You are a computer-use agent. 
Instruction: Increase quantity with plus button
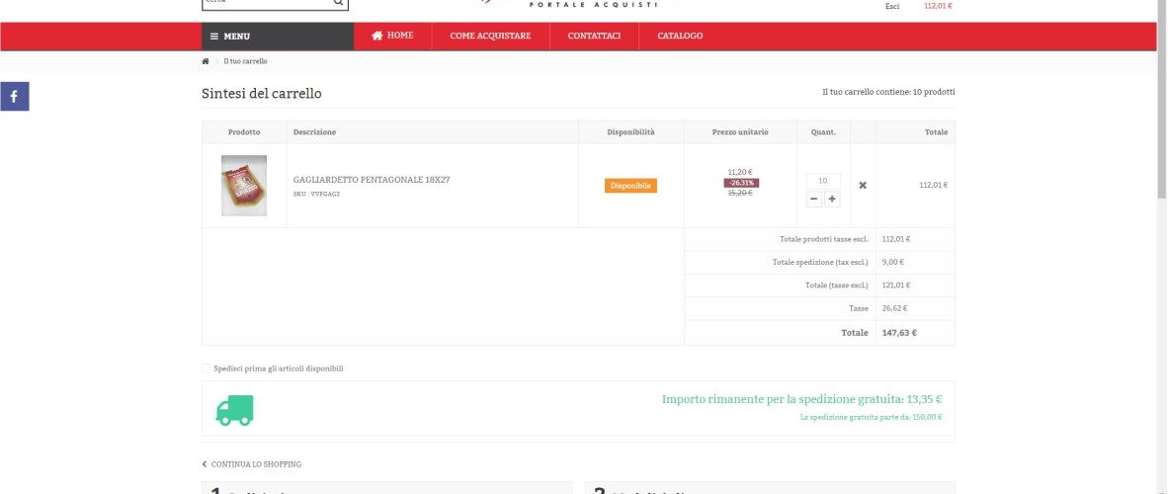832,199
